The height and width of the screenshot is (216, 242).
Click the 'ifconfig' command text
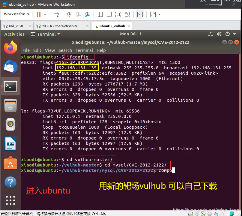pos(78,57)
